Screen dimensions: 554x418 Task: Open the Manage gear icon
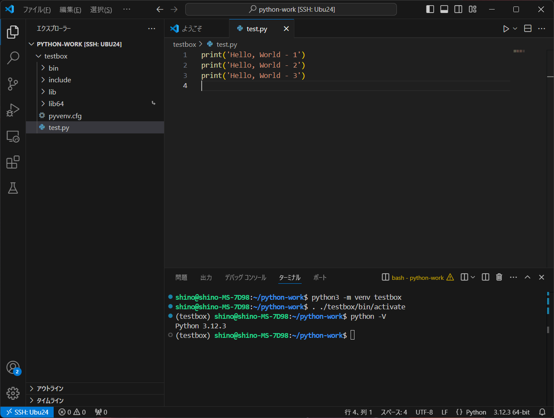[13, 393]
